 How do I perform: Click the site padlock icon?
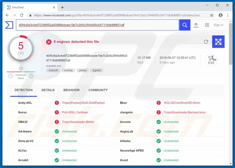[x=30, y=15]
